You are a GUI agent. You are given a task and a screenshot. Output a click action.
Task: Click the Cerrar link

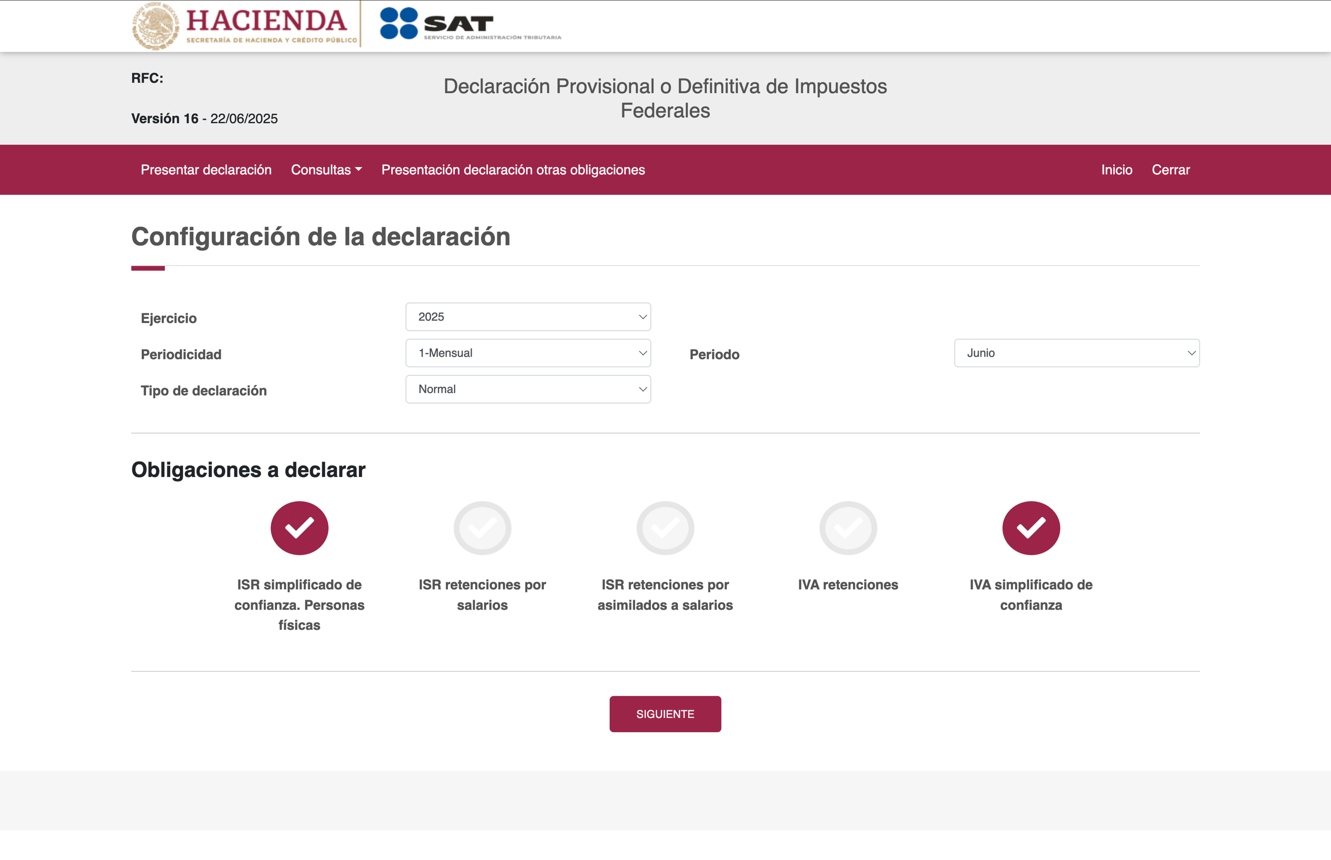point(1170,170)
